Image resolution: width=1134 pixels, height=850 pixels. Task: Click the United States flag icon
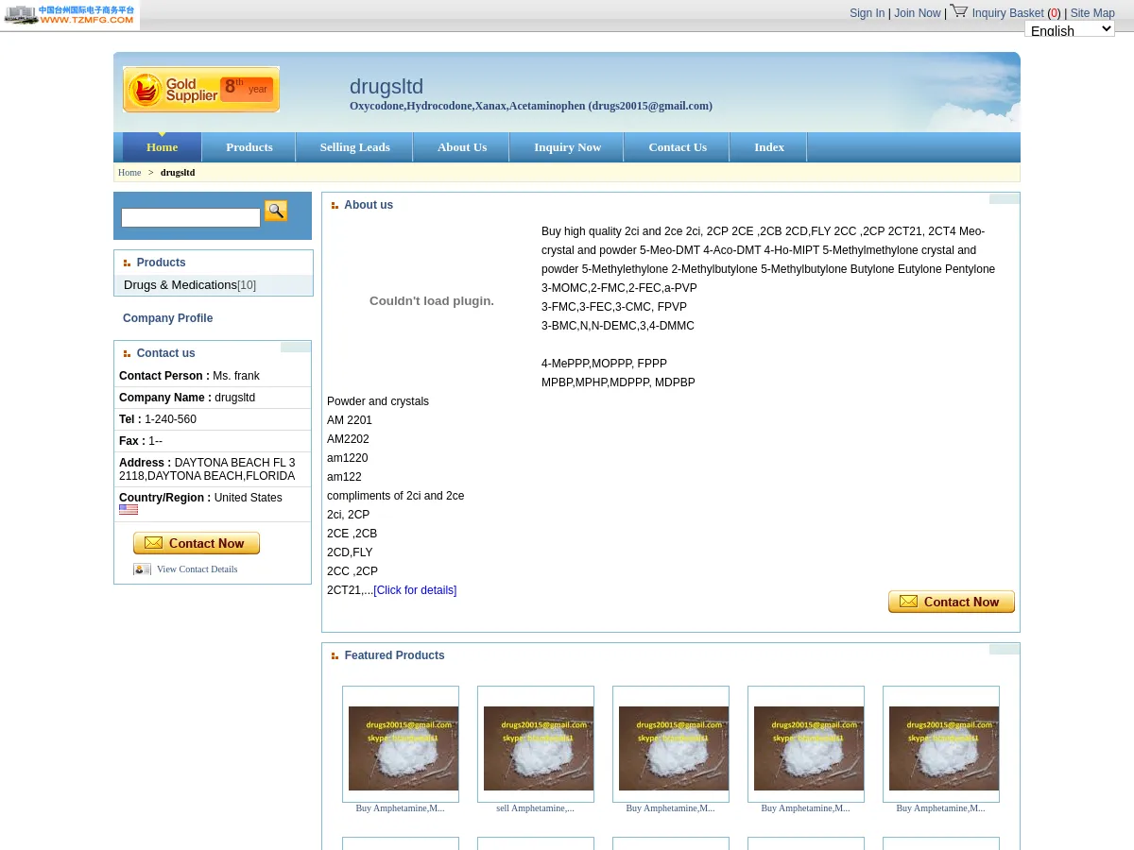[x=129, y=509]
